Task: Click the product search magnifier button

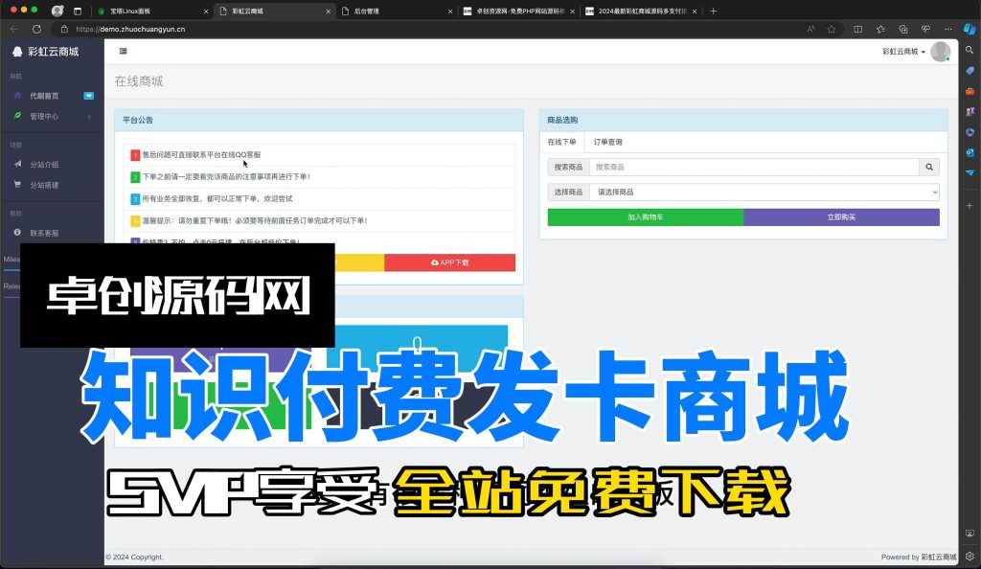Action: (929, 167)
